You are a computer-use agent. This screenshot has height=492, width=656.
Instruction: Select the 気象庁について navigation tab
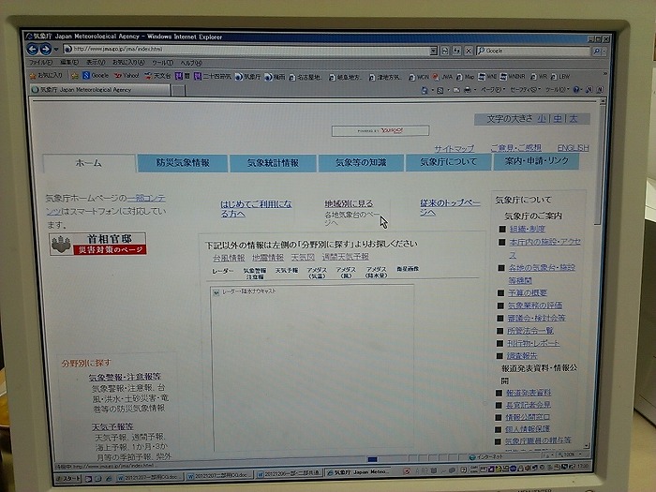click(x=449, y=162)
